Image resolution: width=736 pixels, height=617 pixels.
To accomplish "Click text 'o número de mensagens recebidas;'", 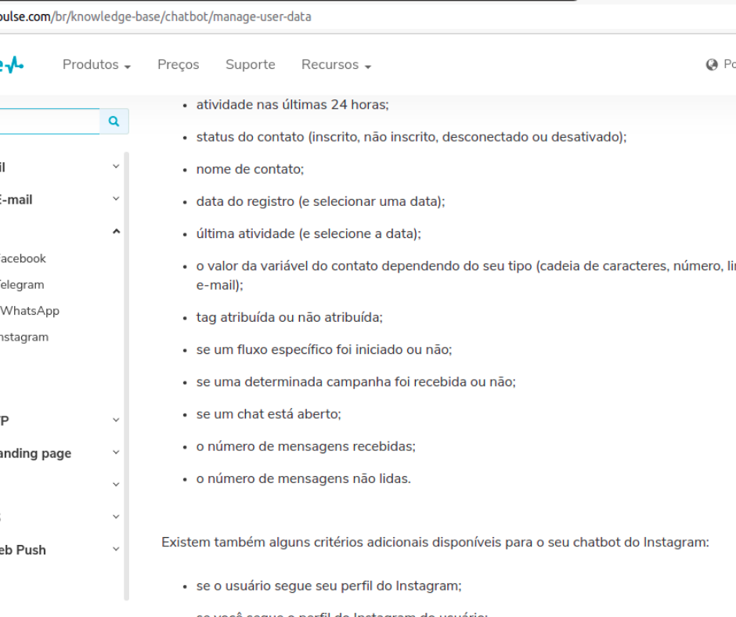I will point(306,446).
